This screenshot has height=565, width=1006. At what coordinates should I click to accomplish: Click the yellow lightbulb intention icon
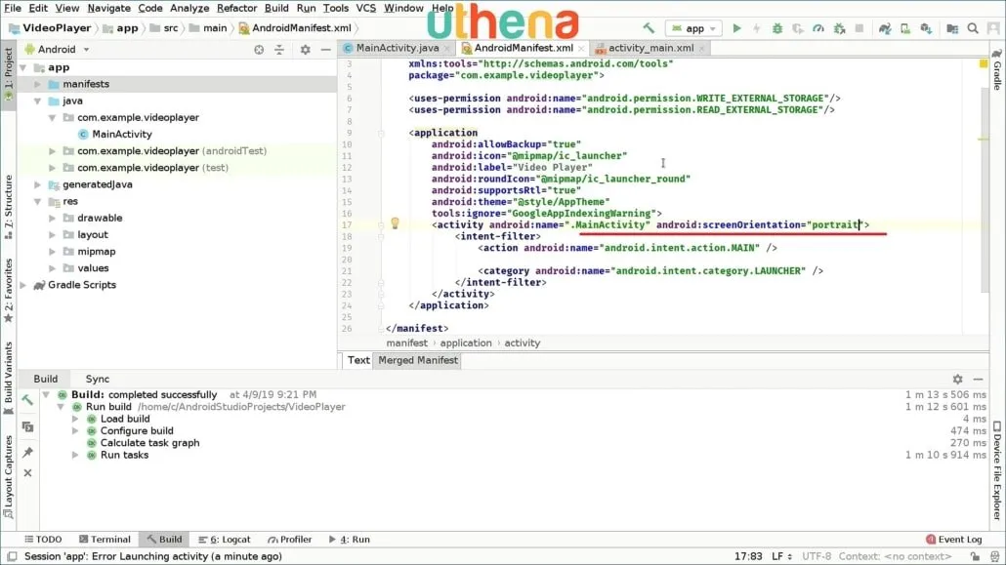click(395, 223)
